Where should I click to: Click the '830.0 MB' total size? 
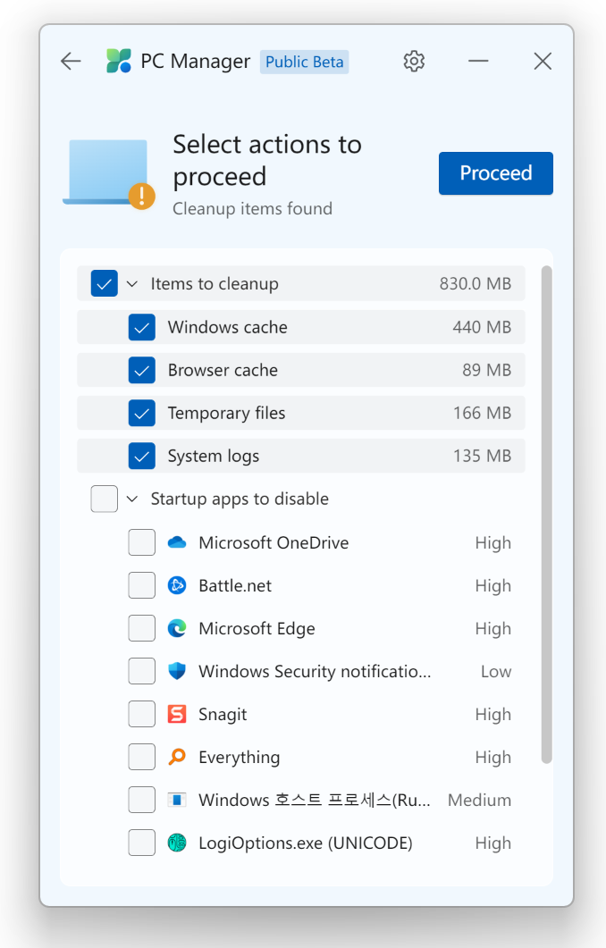click(x=476, y=283)
